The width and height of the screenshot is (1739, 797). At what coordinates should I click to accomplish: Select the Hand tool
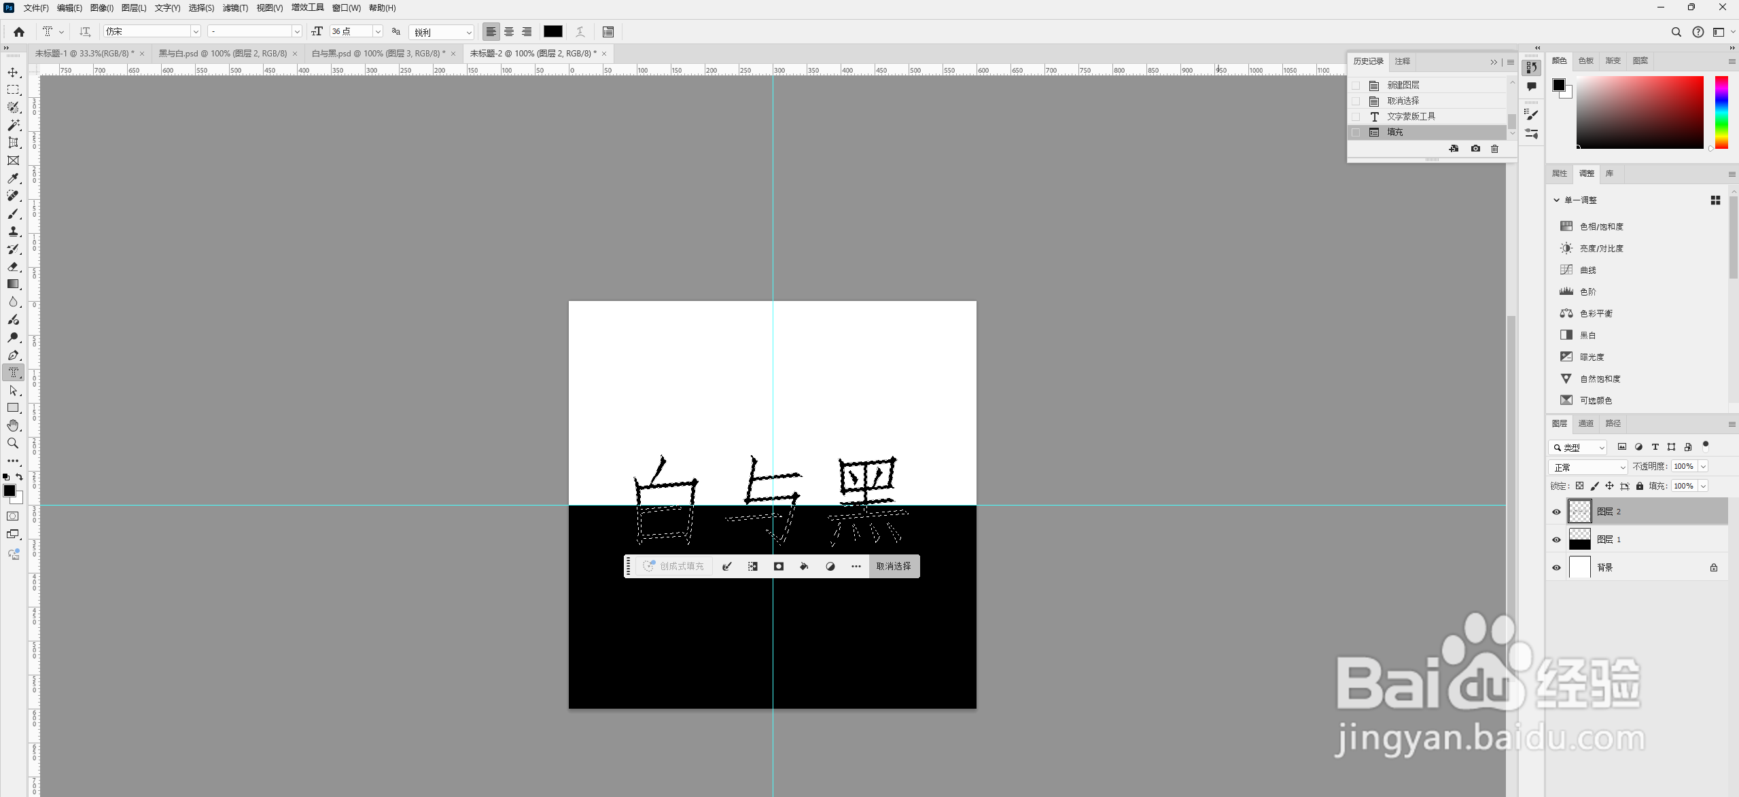pyautogui.click(x=13, y=425)
